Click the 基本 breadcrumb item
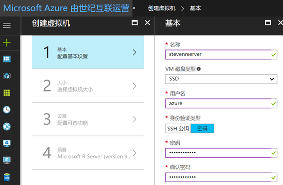The image size is (283, 185). (x=195, y=8)
